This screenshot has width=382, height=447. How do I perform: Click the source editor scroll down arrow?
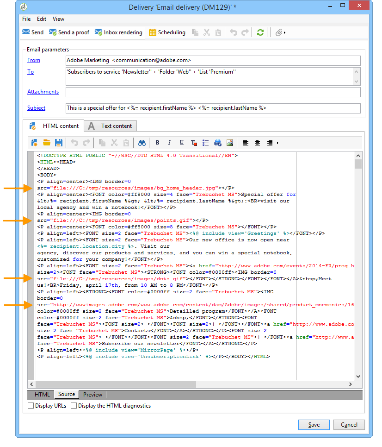pos(358,377)
